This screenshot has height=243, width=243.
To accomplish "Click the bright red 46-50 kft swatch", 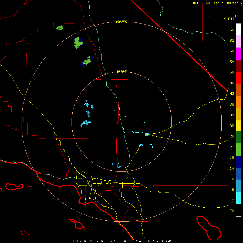I will 238,78.
